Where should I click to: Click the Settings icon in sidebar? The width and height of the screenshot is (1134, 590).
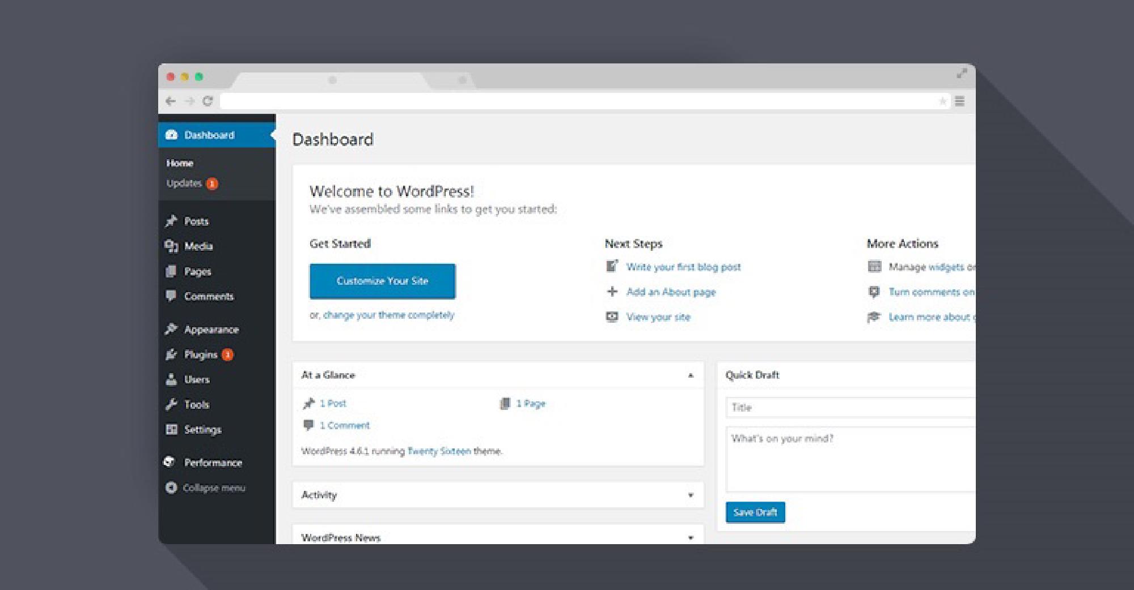coord(171,429)
